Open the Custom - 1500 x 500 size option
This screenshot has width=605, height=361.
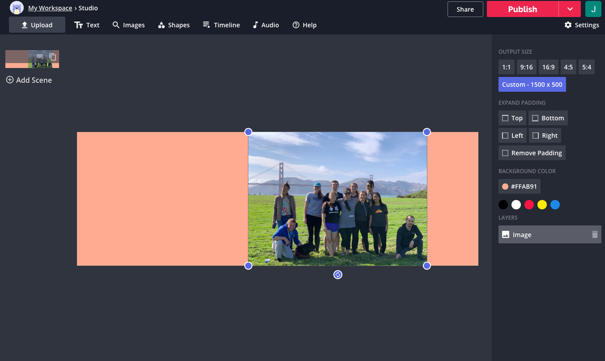click(x=532, y=84)
